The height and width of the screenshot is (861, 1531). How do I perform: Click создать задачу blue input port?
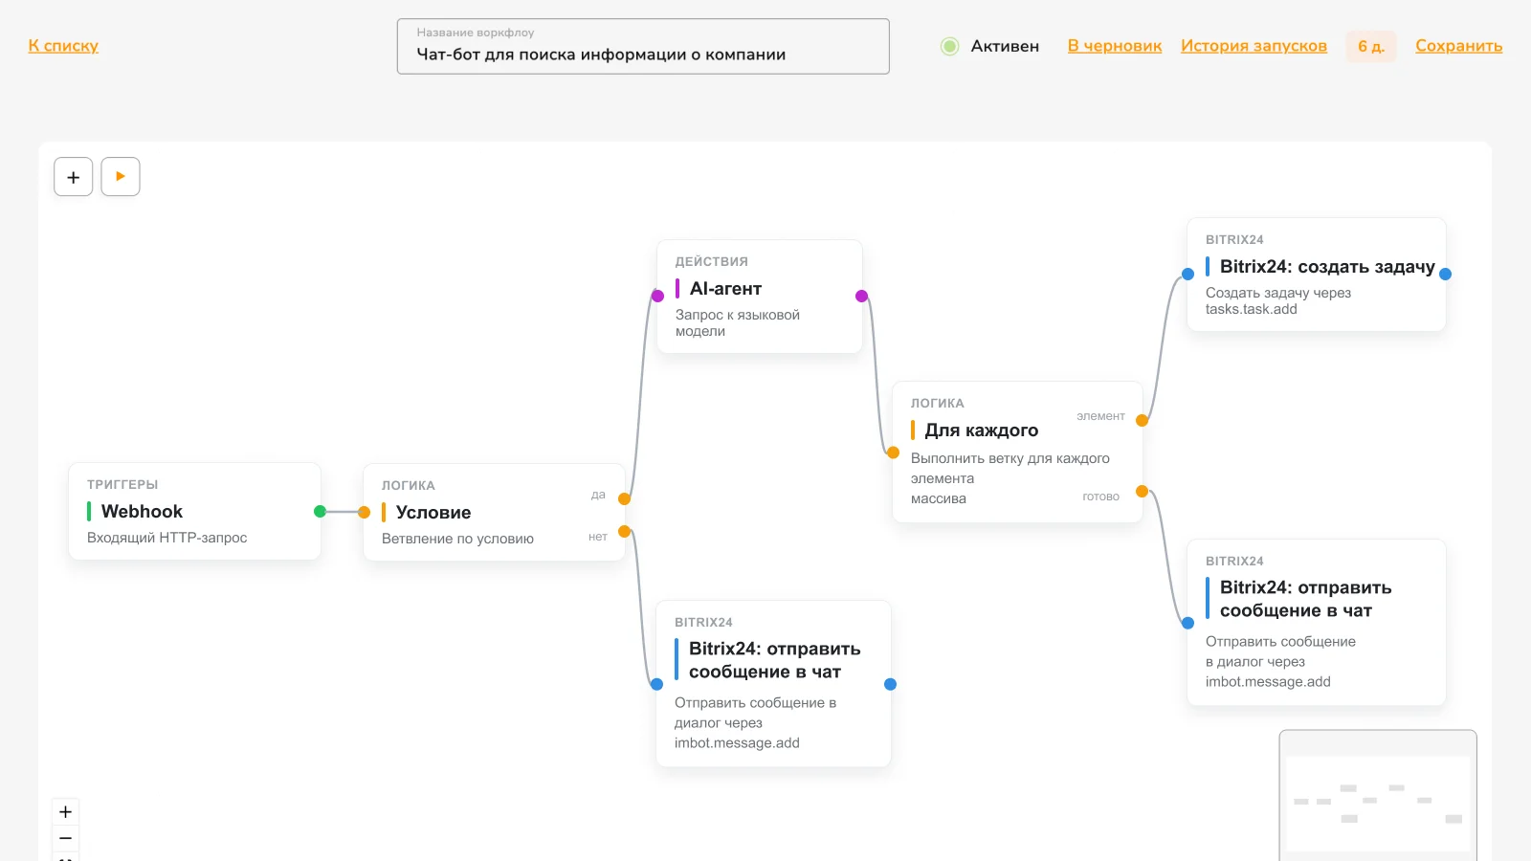[x=1187, y=274]
